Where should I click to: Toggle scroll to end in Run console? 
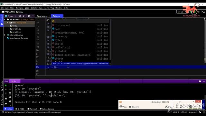point(10,97)
